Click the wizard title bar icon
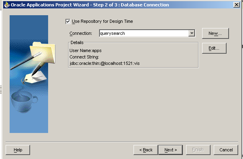The height and width of the screenshot is (159, 243). point(7,5)
